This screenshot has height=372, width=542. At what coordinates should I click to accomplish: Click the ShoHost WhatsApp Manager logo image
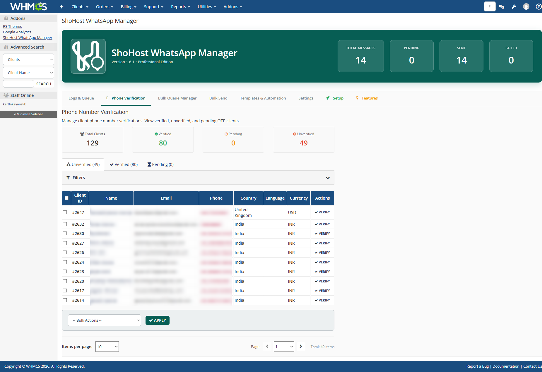tap(88, 56)
